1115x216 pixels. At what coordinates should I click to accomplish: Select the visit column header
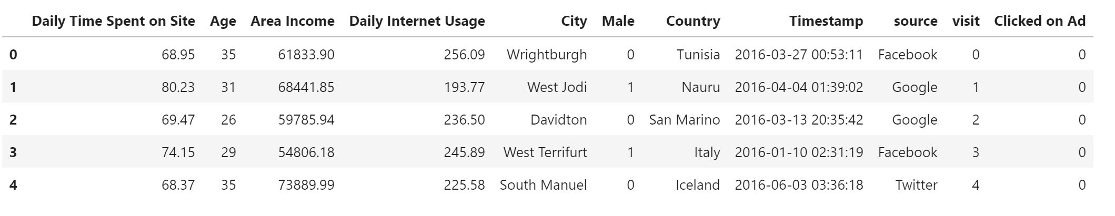point(966,21)
